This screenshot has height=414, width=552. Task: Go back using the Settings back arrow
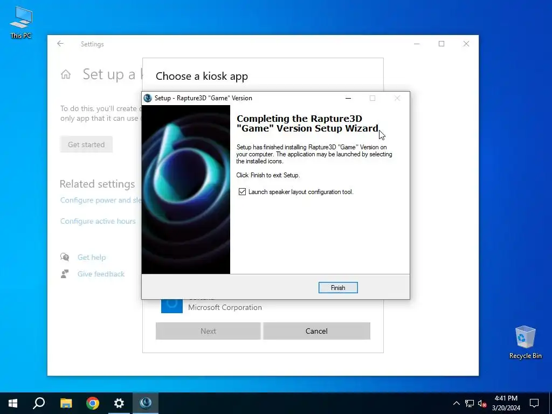(x=60, y=44)
